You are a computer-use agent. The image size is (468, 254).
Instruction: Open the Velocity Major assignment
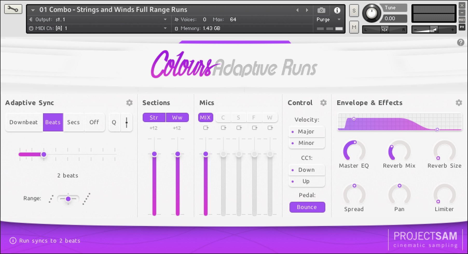pyautogui.click(x=307, y=132)
